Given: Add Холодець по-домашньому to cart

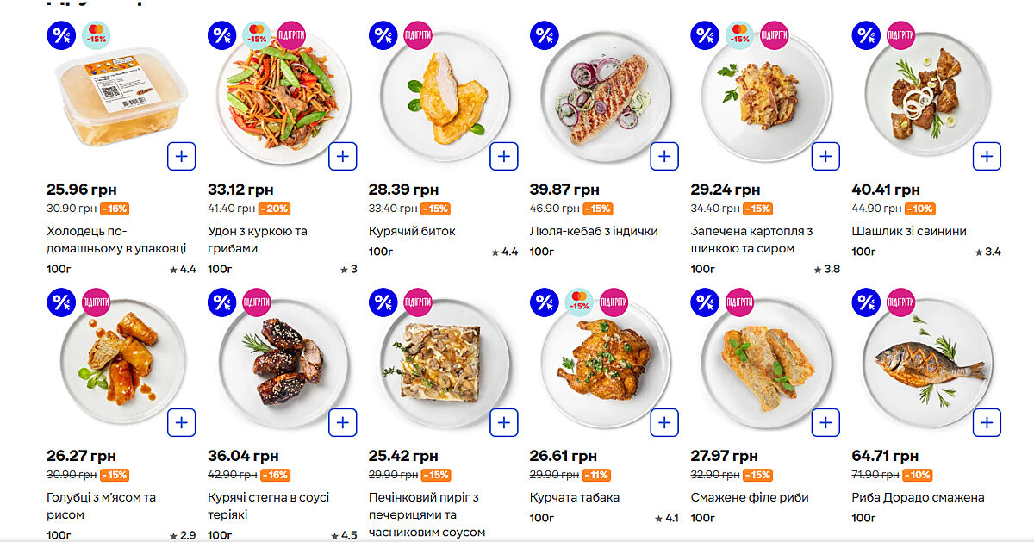Looking at the screenshot, I should (181, 157).
